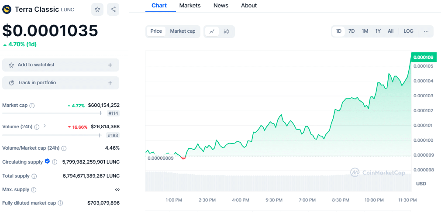
Task: Click the USD currency label
Action: click(x=421, y=184)
